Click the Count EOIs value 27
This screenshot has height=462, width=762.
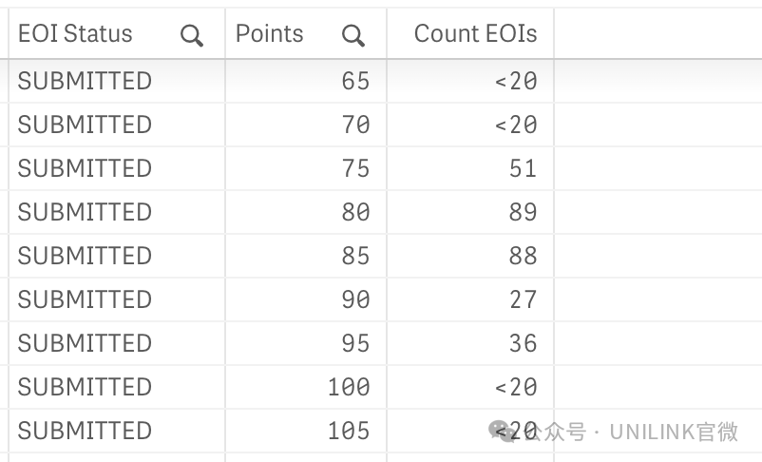point(523,299)
